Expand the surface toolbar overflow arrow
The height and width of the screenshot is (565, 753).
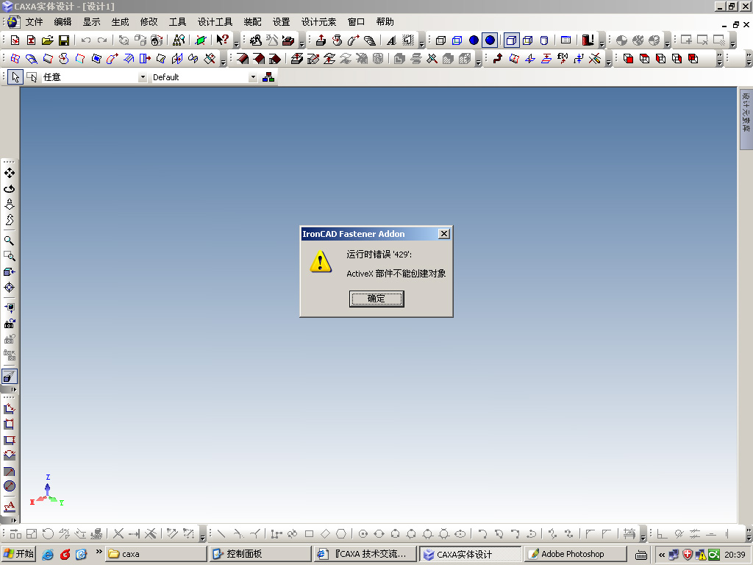224,60
